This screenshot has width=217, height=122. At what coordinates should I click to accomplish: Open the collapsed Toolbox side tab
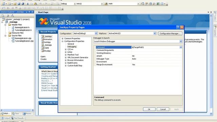215,16
